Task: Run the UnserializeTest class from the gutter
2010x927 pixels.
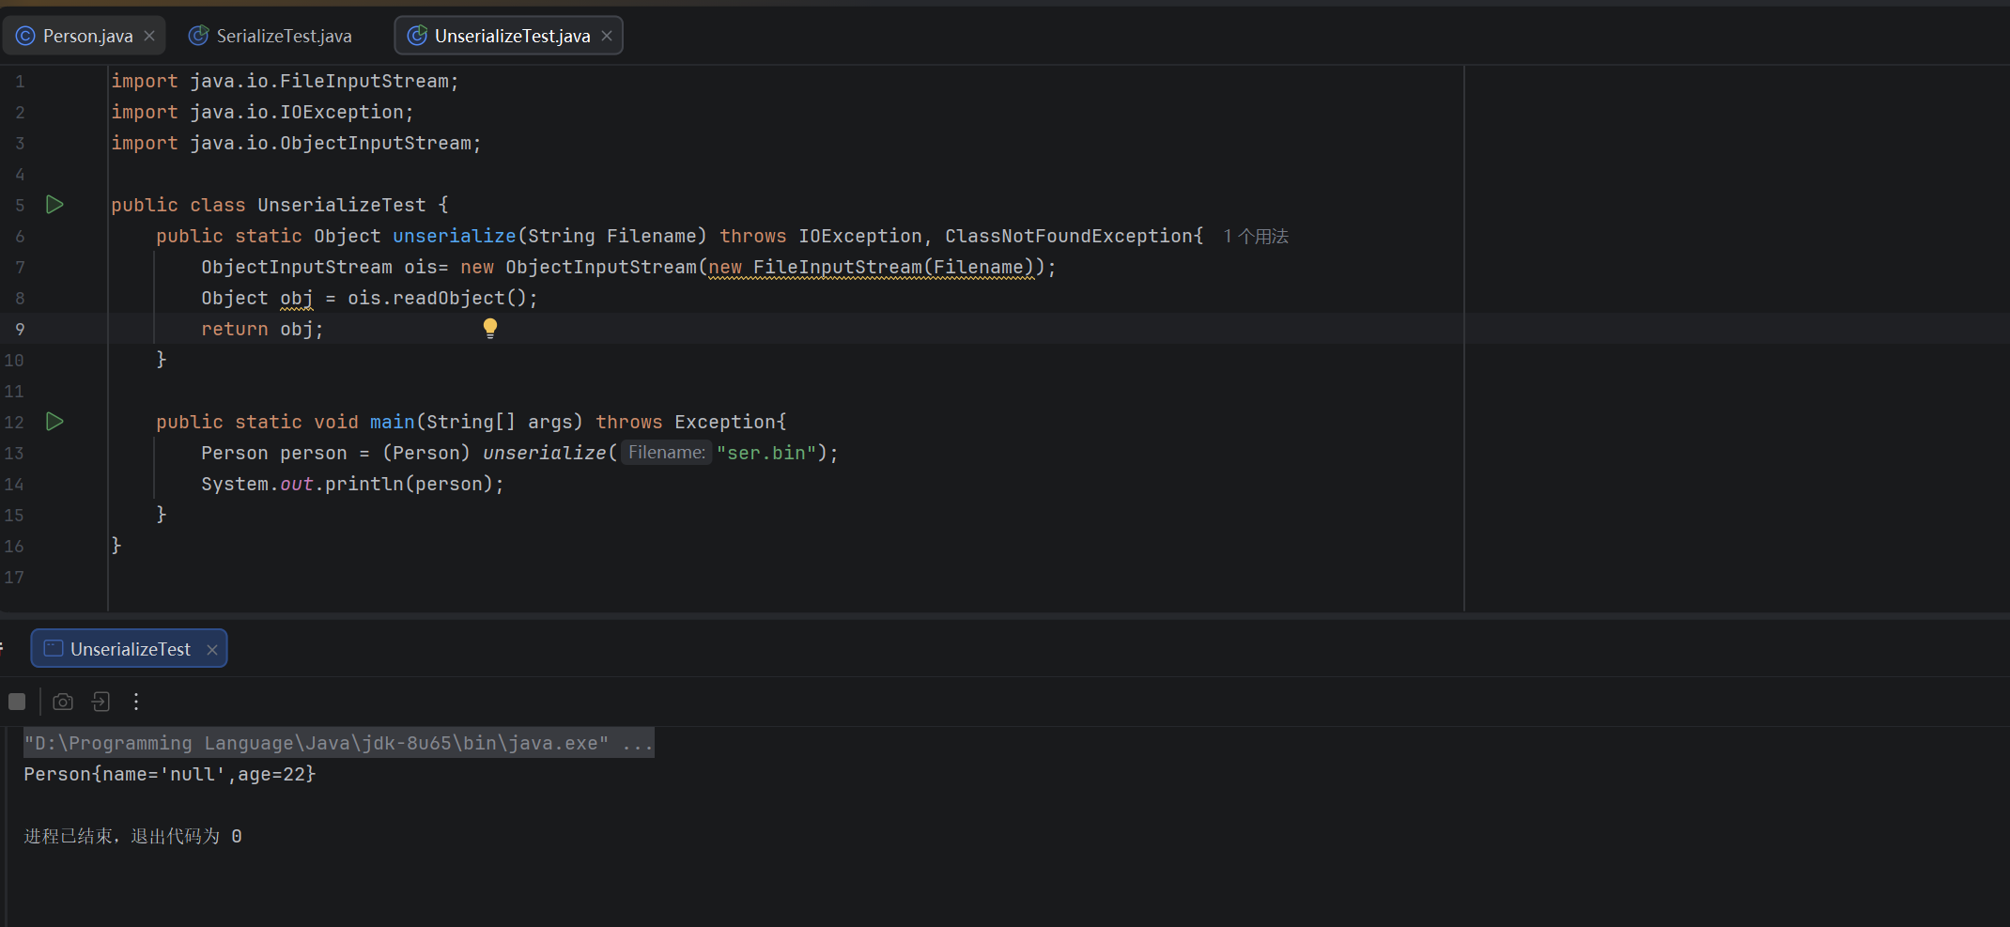Action: 55,205
